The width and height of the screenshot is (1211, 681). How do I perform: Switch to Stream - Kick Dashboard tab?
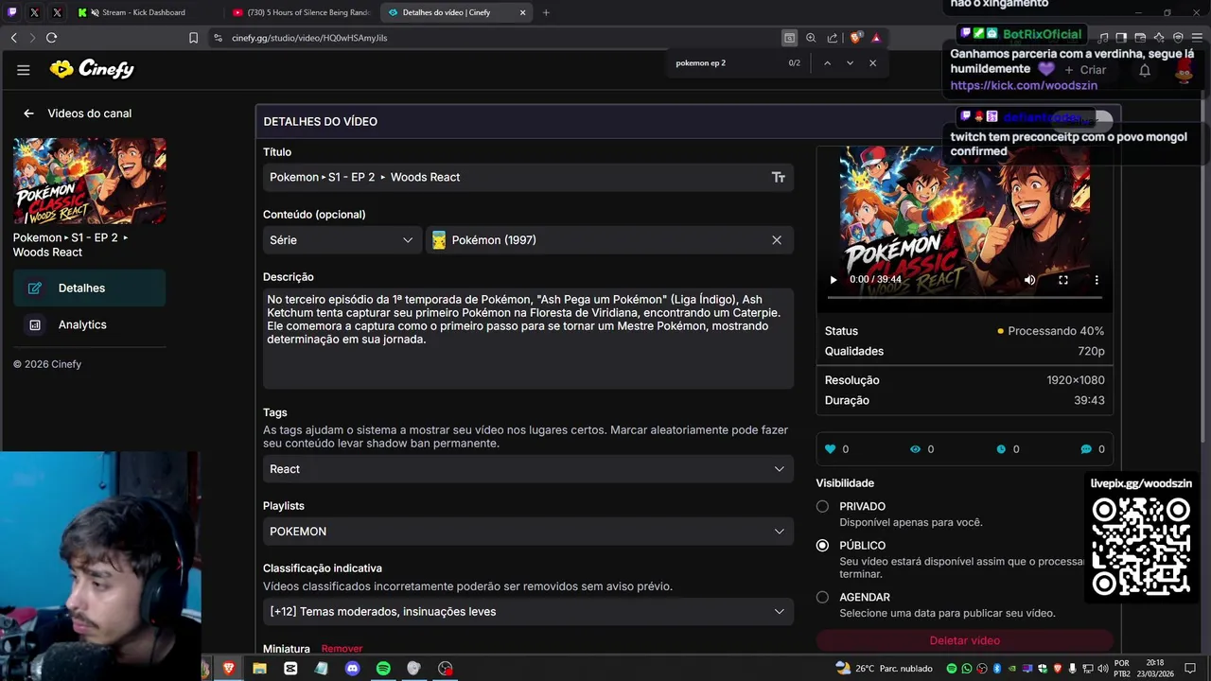point(142,12)
